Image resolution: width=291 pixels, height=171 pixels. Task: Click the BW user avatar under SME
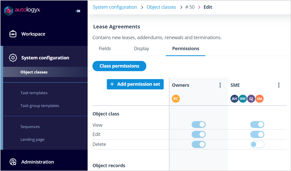(x=243, y=99)
